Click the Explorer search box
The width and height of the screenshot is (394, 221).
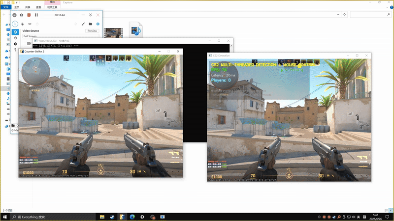(x=370, y=15)
